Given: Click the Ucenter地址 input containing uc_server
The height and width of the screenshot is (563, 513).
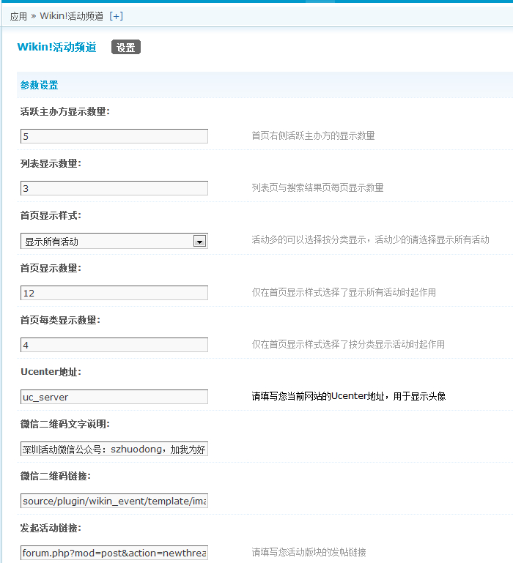Looking at the screenshot, I should [114, 397].
